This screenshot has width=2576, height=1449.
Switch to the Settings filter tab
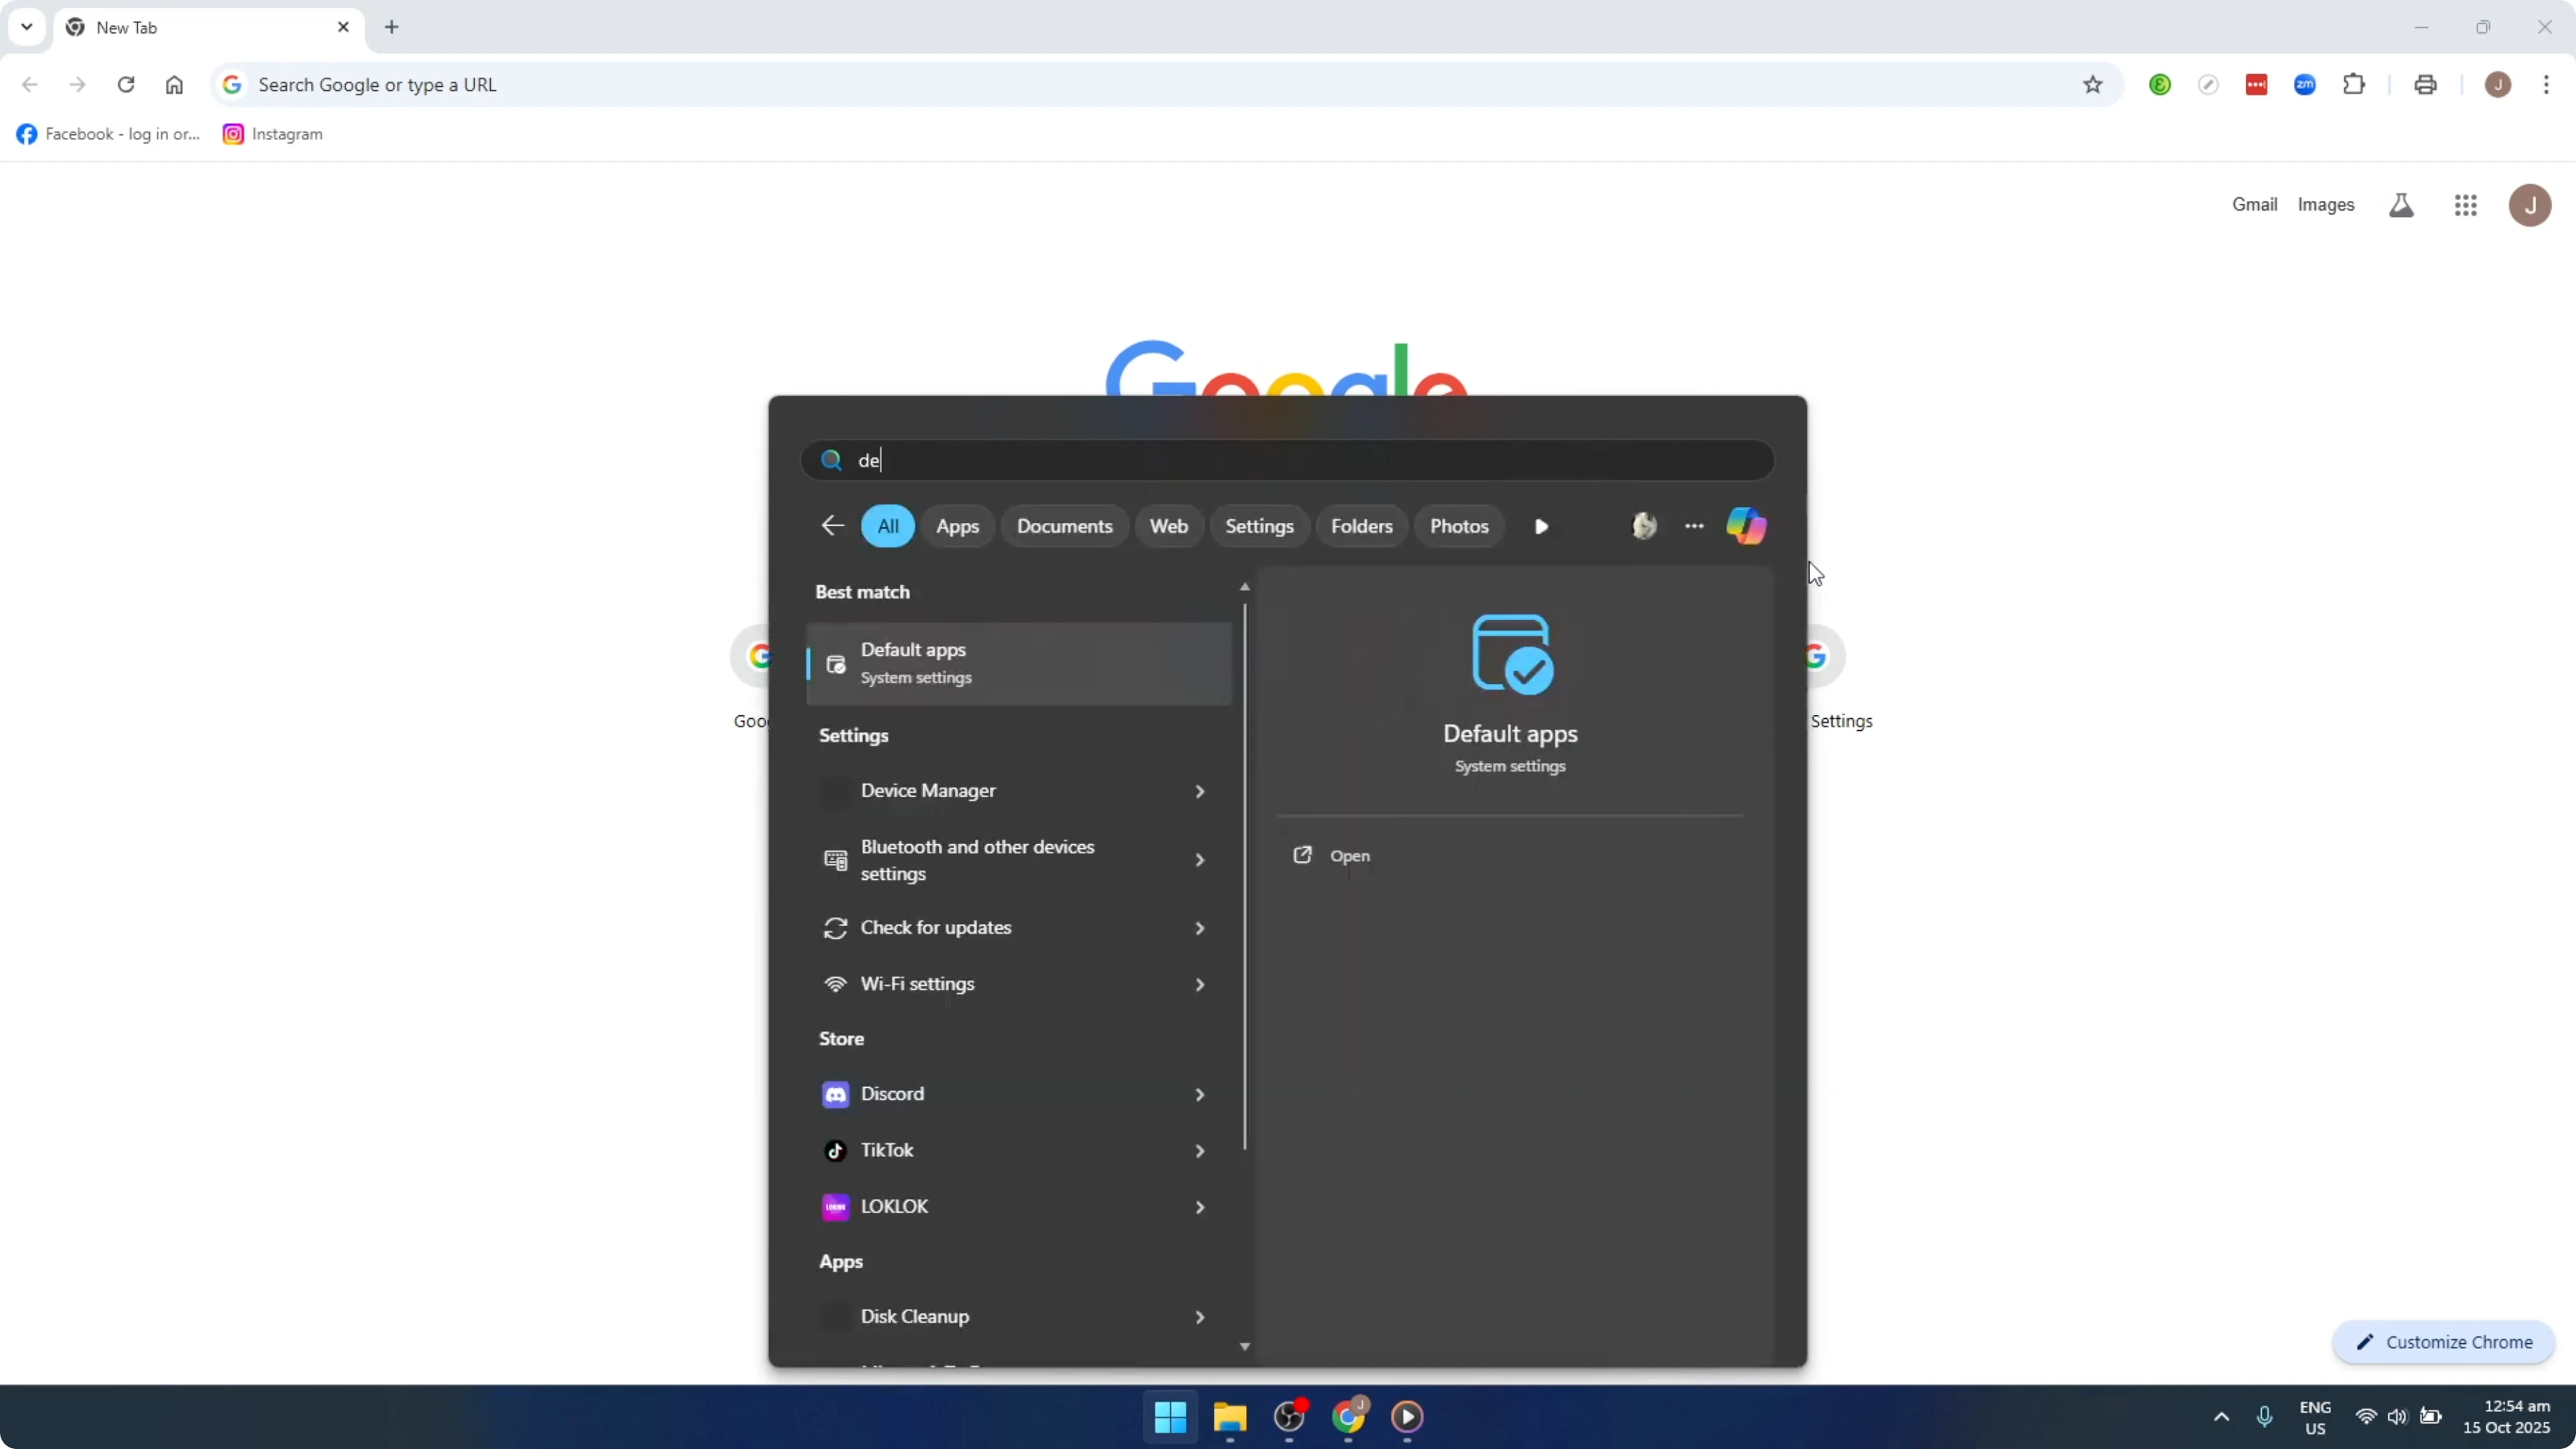(1259, 526)
